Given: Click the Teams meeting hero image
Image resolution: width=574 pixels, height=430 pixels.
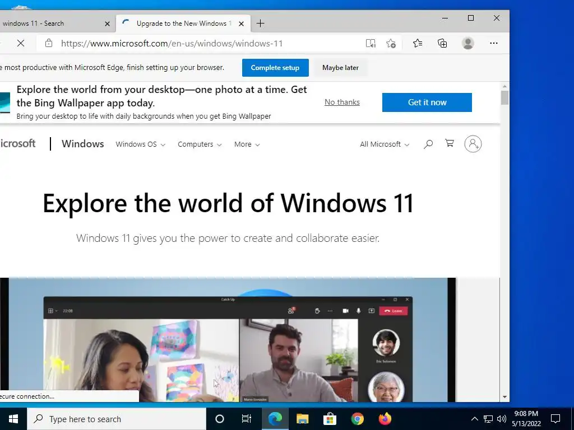Looking at the screenshot, I should tap(228, 340).
